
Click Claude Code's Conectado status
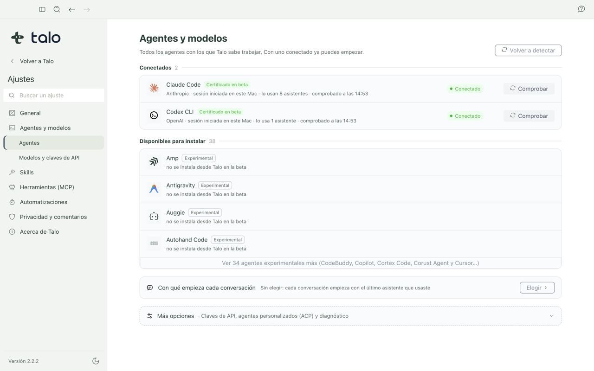465,89
